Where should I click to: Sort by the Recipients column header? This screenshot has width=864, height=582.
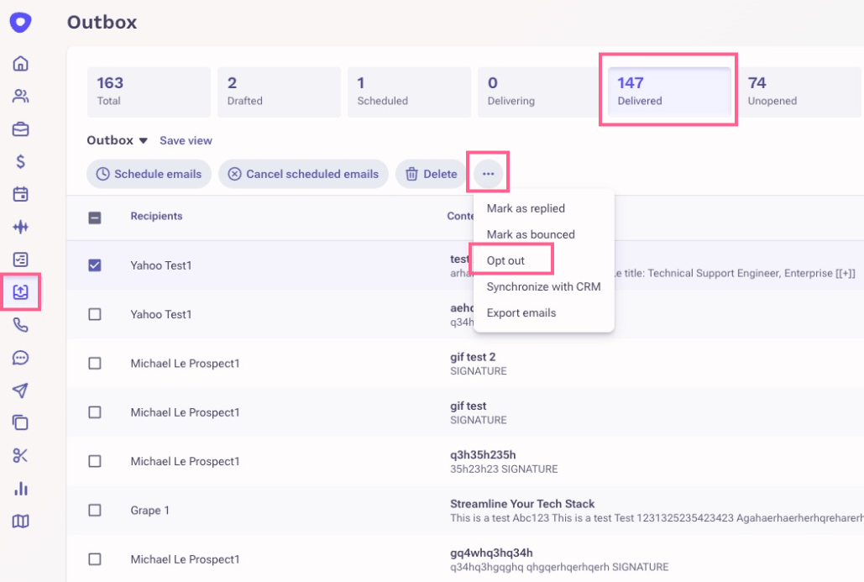pos(156,216)
